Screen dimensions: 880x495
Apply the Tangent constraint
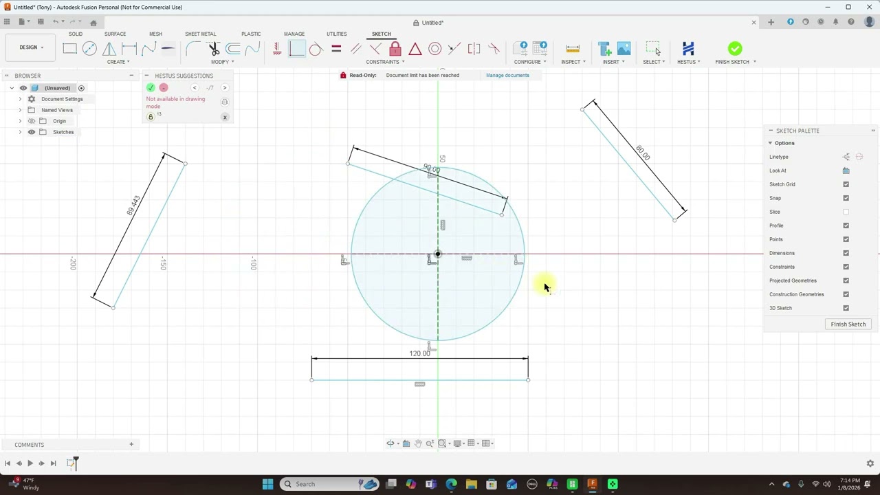(x=316, y=49)
